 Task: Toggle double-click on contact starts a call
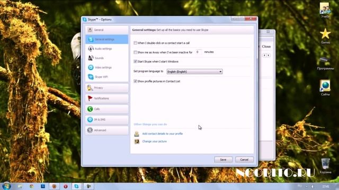(136, 43)
